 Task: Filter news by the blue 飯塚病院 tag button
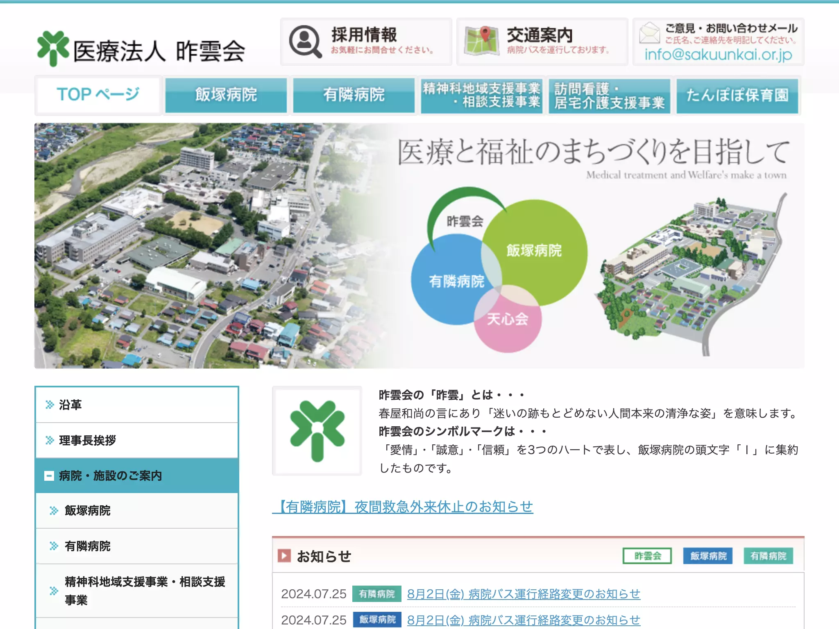pos(708,556)
